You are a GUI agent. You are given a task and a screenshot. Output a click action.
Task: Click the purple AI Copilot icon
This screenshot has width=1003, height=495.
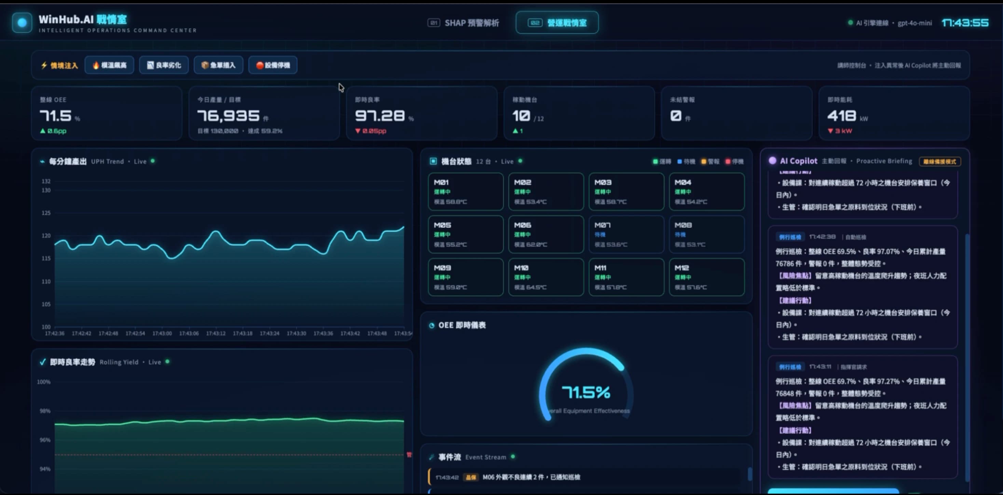pyautogui.click(x=772, y=161)
